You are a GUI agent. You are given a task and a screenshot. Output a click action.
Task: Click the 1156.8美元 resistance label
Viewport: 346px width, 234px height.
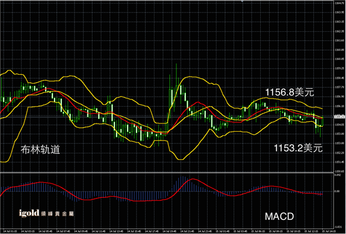tap(290, 92)
